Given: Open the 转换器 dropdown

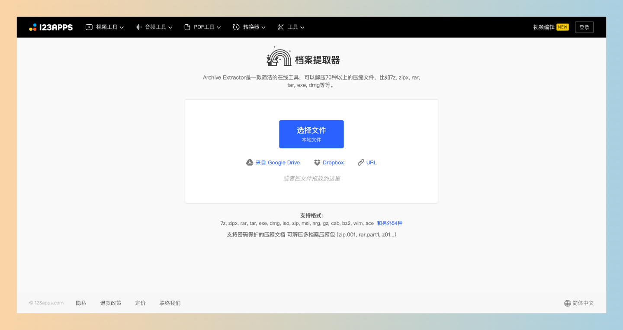Looking at the screenshot, I should (x=249, y=27).
